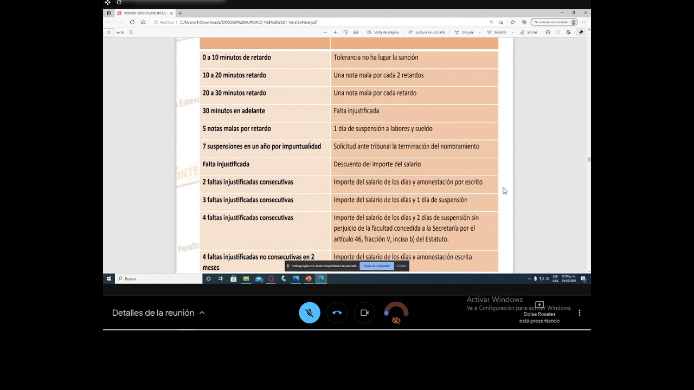Open Task View on taskbar
The image size is (694, 390).
221,278
